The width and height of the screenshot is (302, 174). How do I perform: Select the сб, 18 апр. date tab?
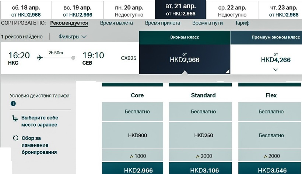pos(26,11)
